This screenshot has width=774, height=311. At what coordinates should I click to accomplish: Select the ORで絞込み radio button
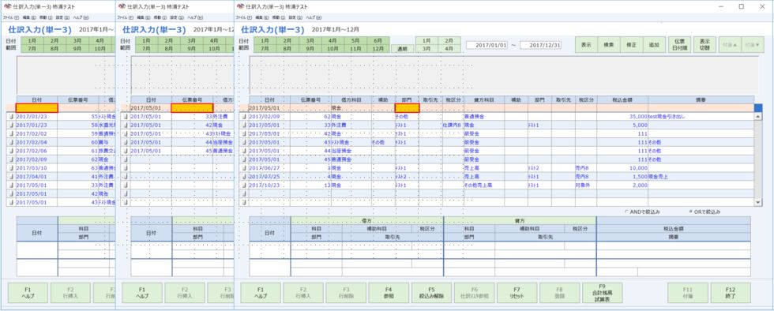coord(691,212)
